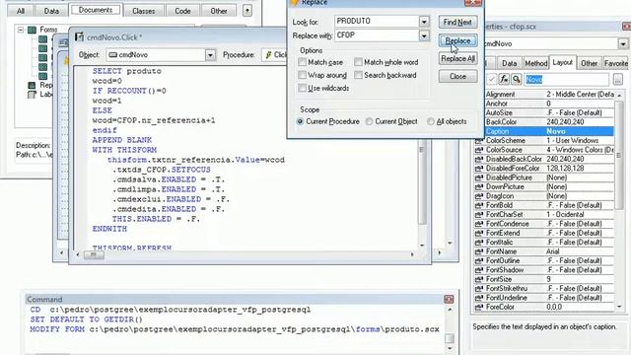
Task: Click the Zoom magnifier icon in Properties
Action: pos(517,79)
